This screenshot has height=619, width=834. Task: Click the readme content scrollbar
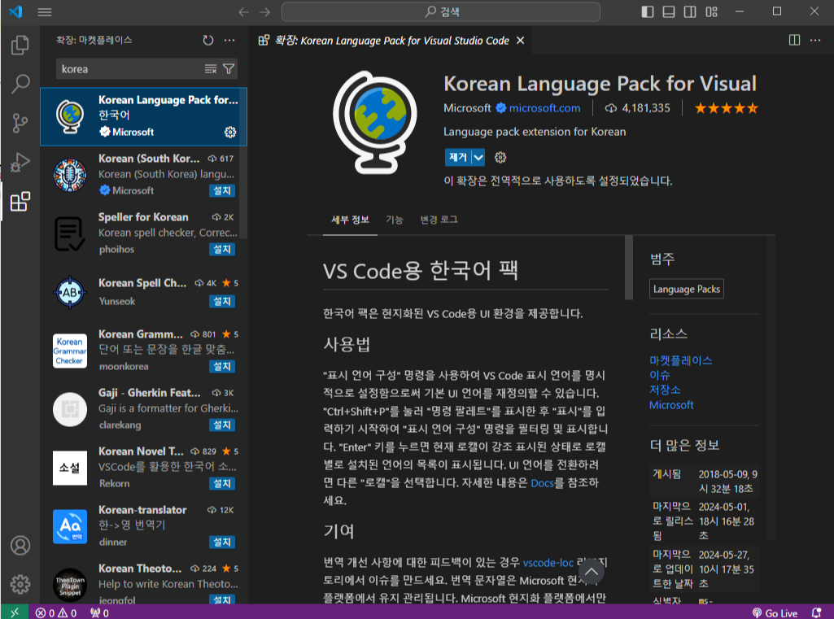coord(629,268)
